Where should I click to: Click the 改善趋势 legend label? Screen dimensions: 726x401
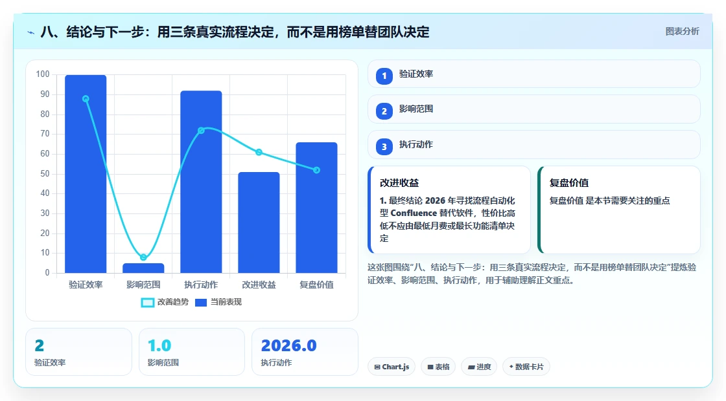point(172,302)
